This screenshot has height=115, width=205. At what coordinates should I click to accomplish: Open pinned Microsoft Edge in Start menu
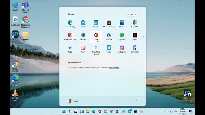(x=70, y=24)
